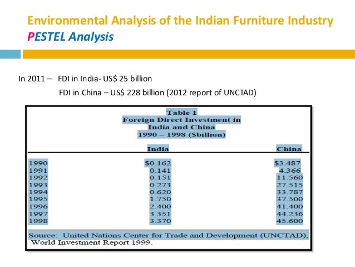The image size is (355, 267).
Task: Click China value '4.366'
Action: click(290, 171)
